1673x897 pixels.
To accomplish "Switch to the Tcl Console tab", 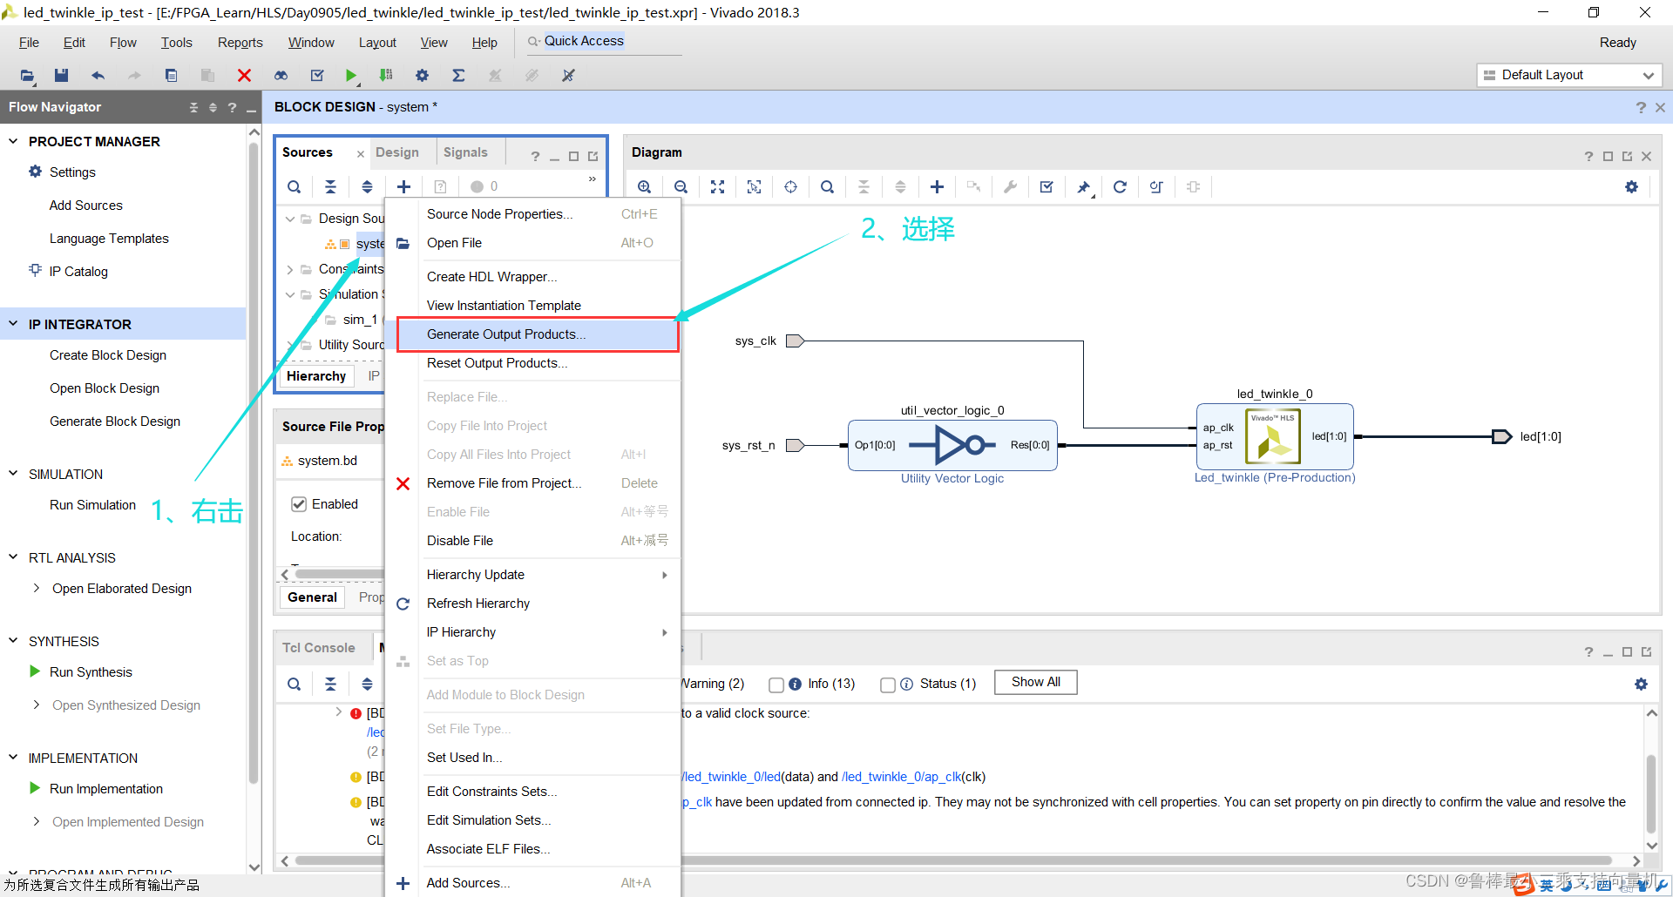I will point(319,648).
